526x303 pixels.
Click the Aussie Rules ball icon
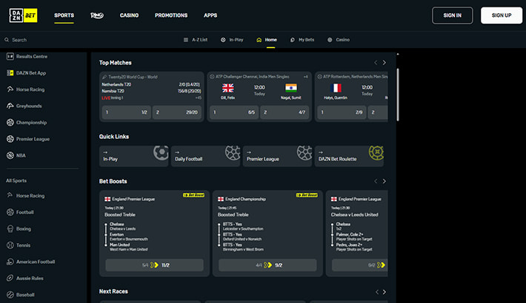(10, 278)
